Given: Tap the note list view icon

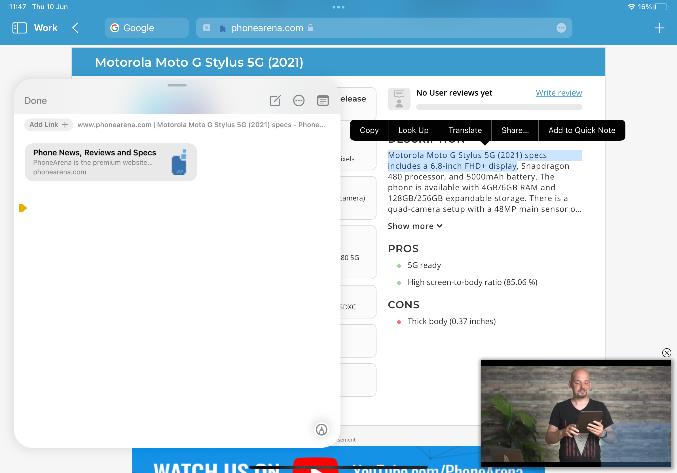Looking at the screenshot, I should pyautogui.click(x=323, y=100).
